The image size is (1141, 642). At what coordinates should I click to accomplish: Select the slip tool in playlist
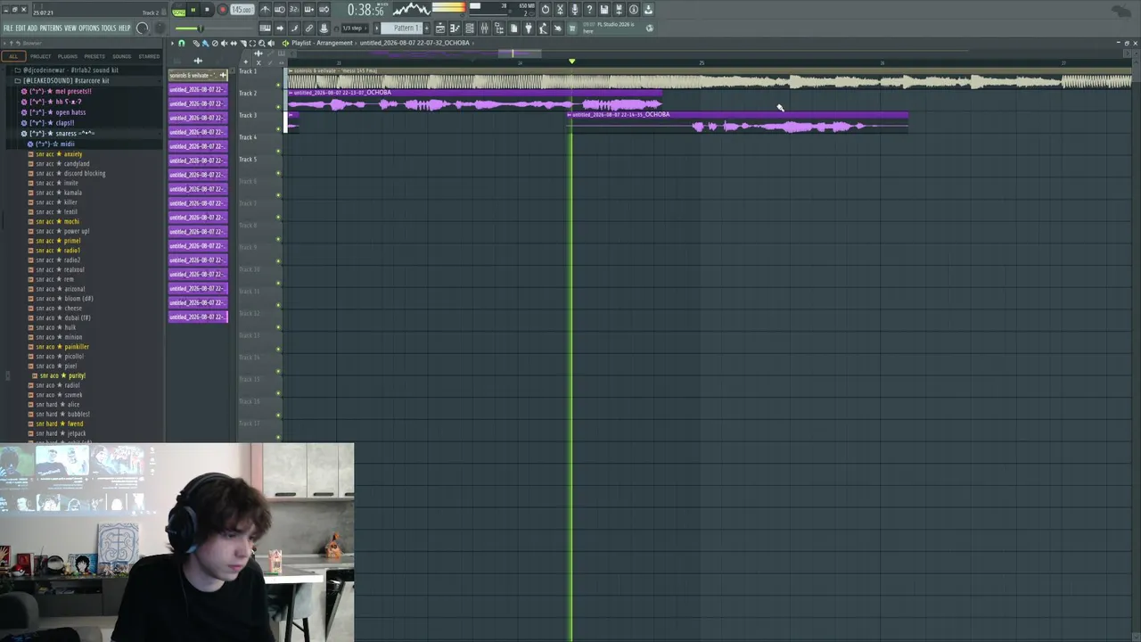pos(234,43)
